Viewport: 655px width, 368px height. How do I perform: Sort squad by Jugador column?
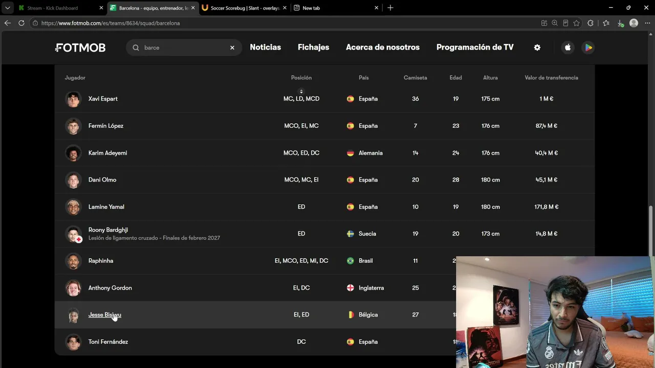coord(75,78)
